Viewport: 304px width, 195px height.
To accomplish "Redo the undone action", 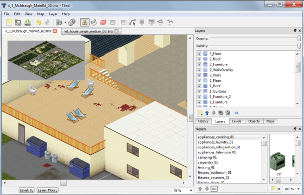I will 47,22.
